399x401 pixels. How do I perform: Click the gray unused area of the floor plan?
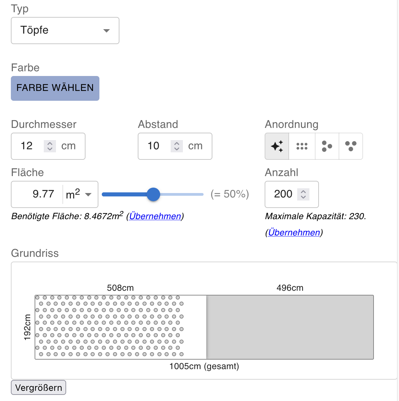click(x=290, y=327)
